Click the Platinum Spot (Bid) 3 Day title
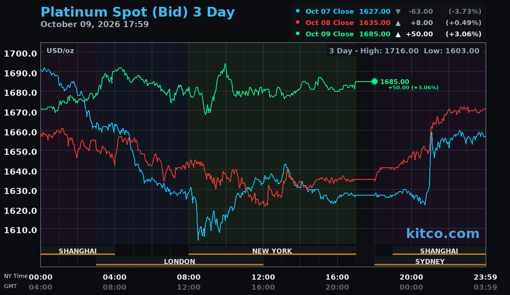 tap(138, 13)
